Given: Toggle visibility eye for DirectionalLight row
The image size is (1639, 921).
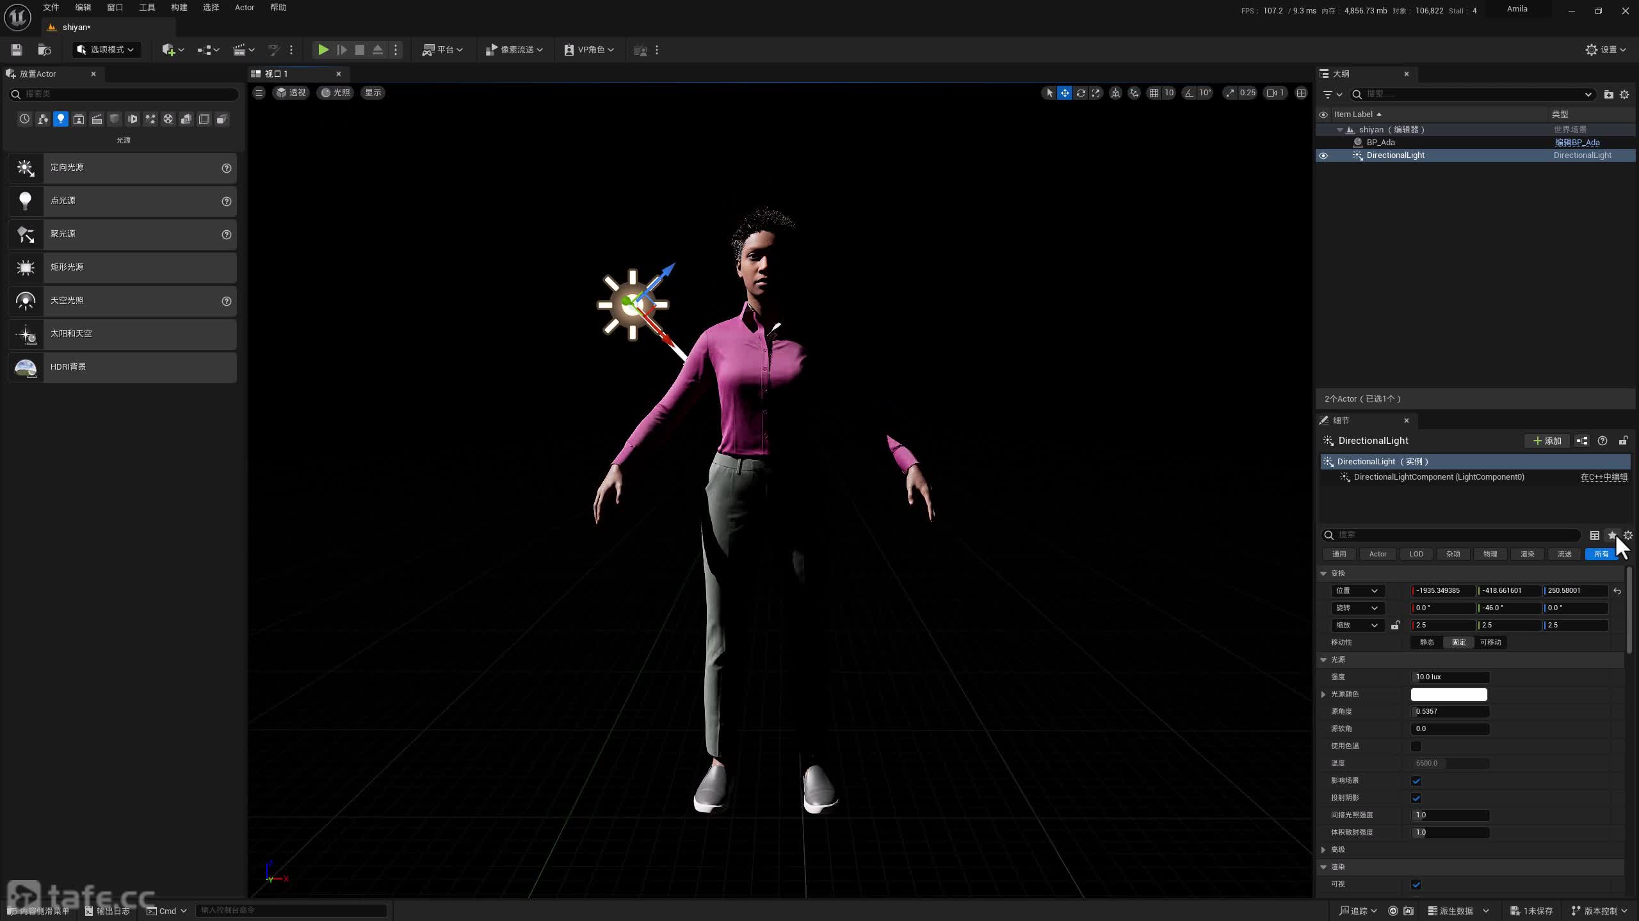Looking at the screenshot, I should point(1323,155).
